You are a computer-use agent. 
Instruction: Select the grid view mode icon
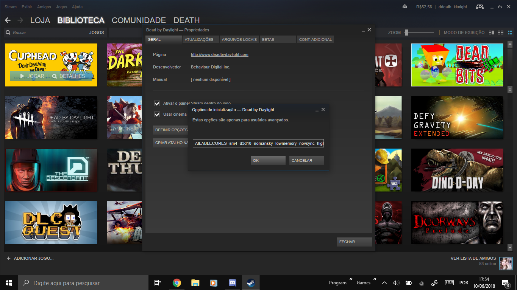pyautogui.click(x=509, y=33)
